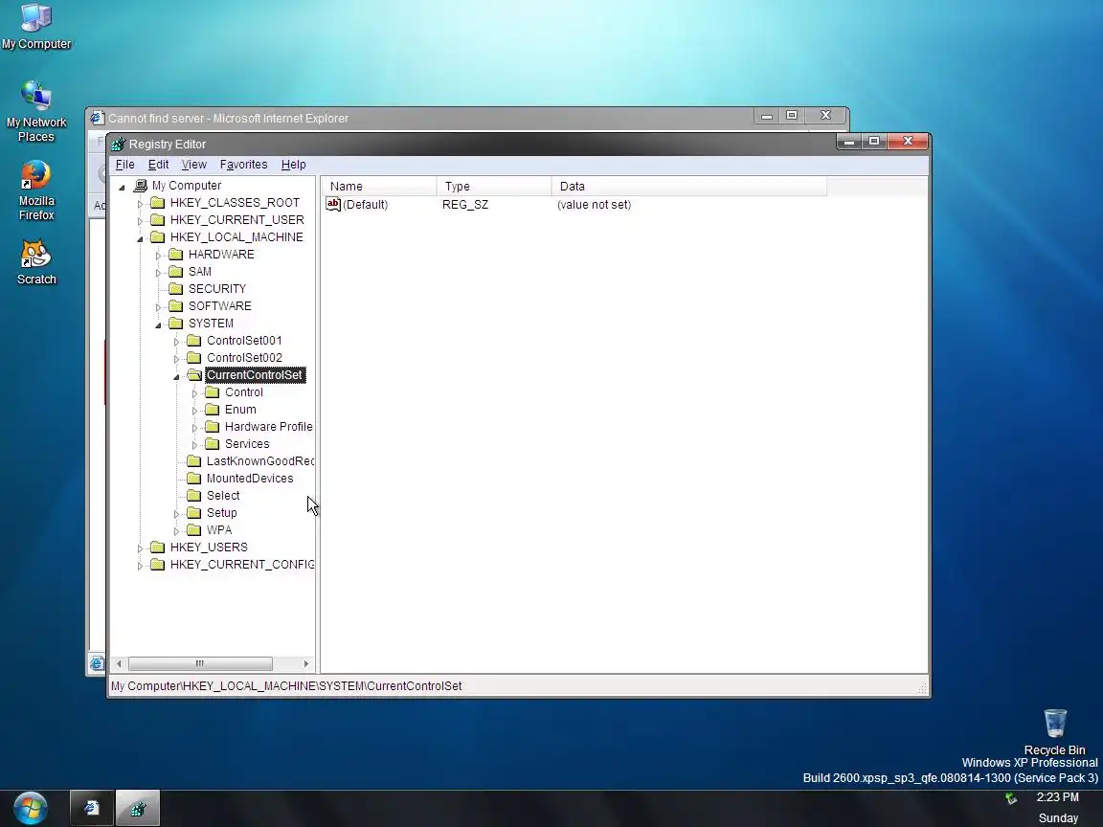
Task: Expand the SOFTWARE key
Action: (x=158, y=306)
